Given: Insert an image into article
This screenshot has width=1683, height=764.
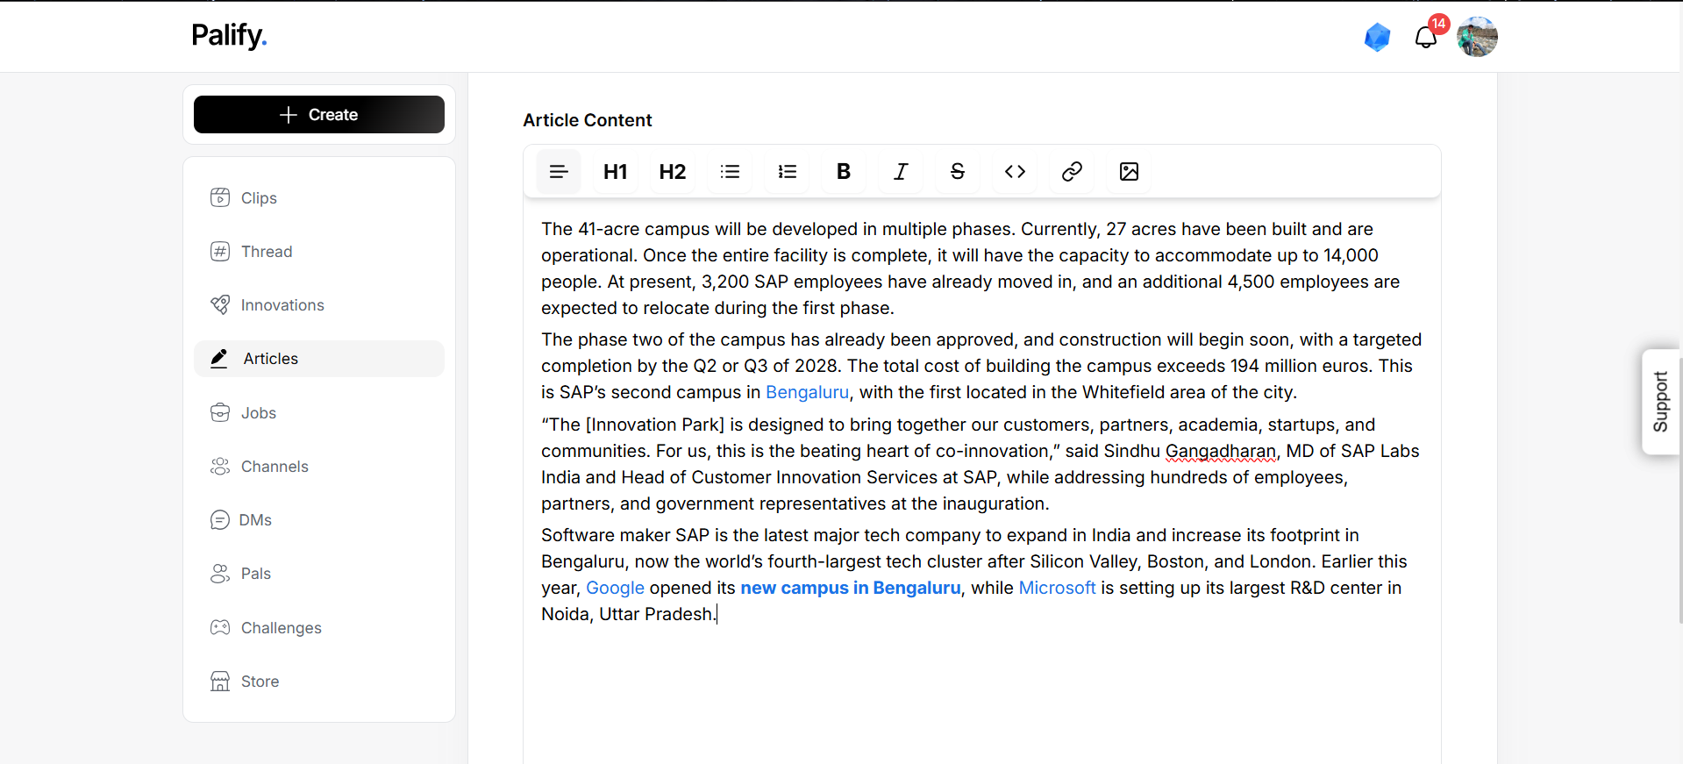Looking at the screenshot, I should [1129, 172].
